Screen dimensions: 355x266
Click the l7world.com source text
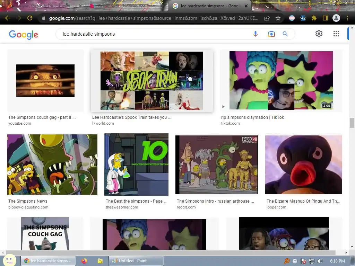[x=103, y=123]
